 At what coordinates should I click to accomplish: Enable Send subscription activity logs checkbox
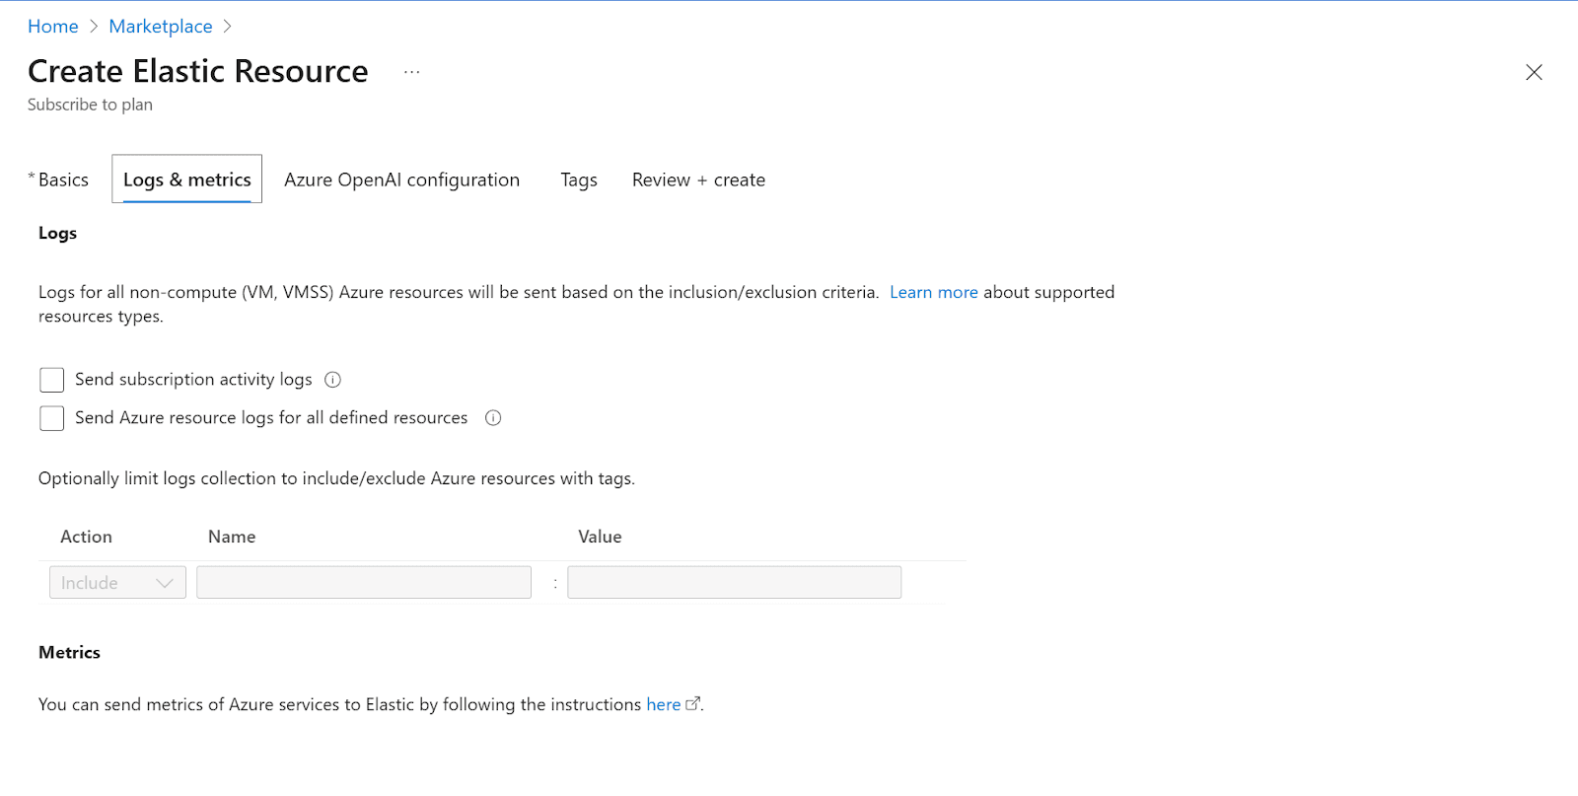(x=52, y=380)
